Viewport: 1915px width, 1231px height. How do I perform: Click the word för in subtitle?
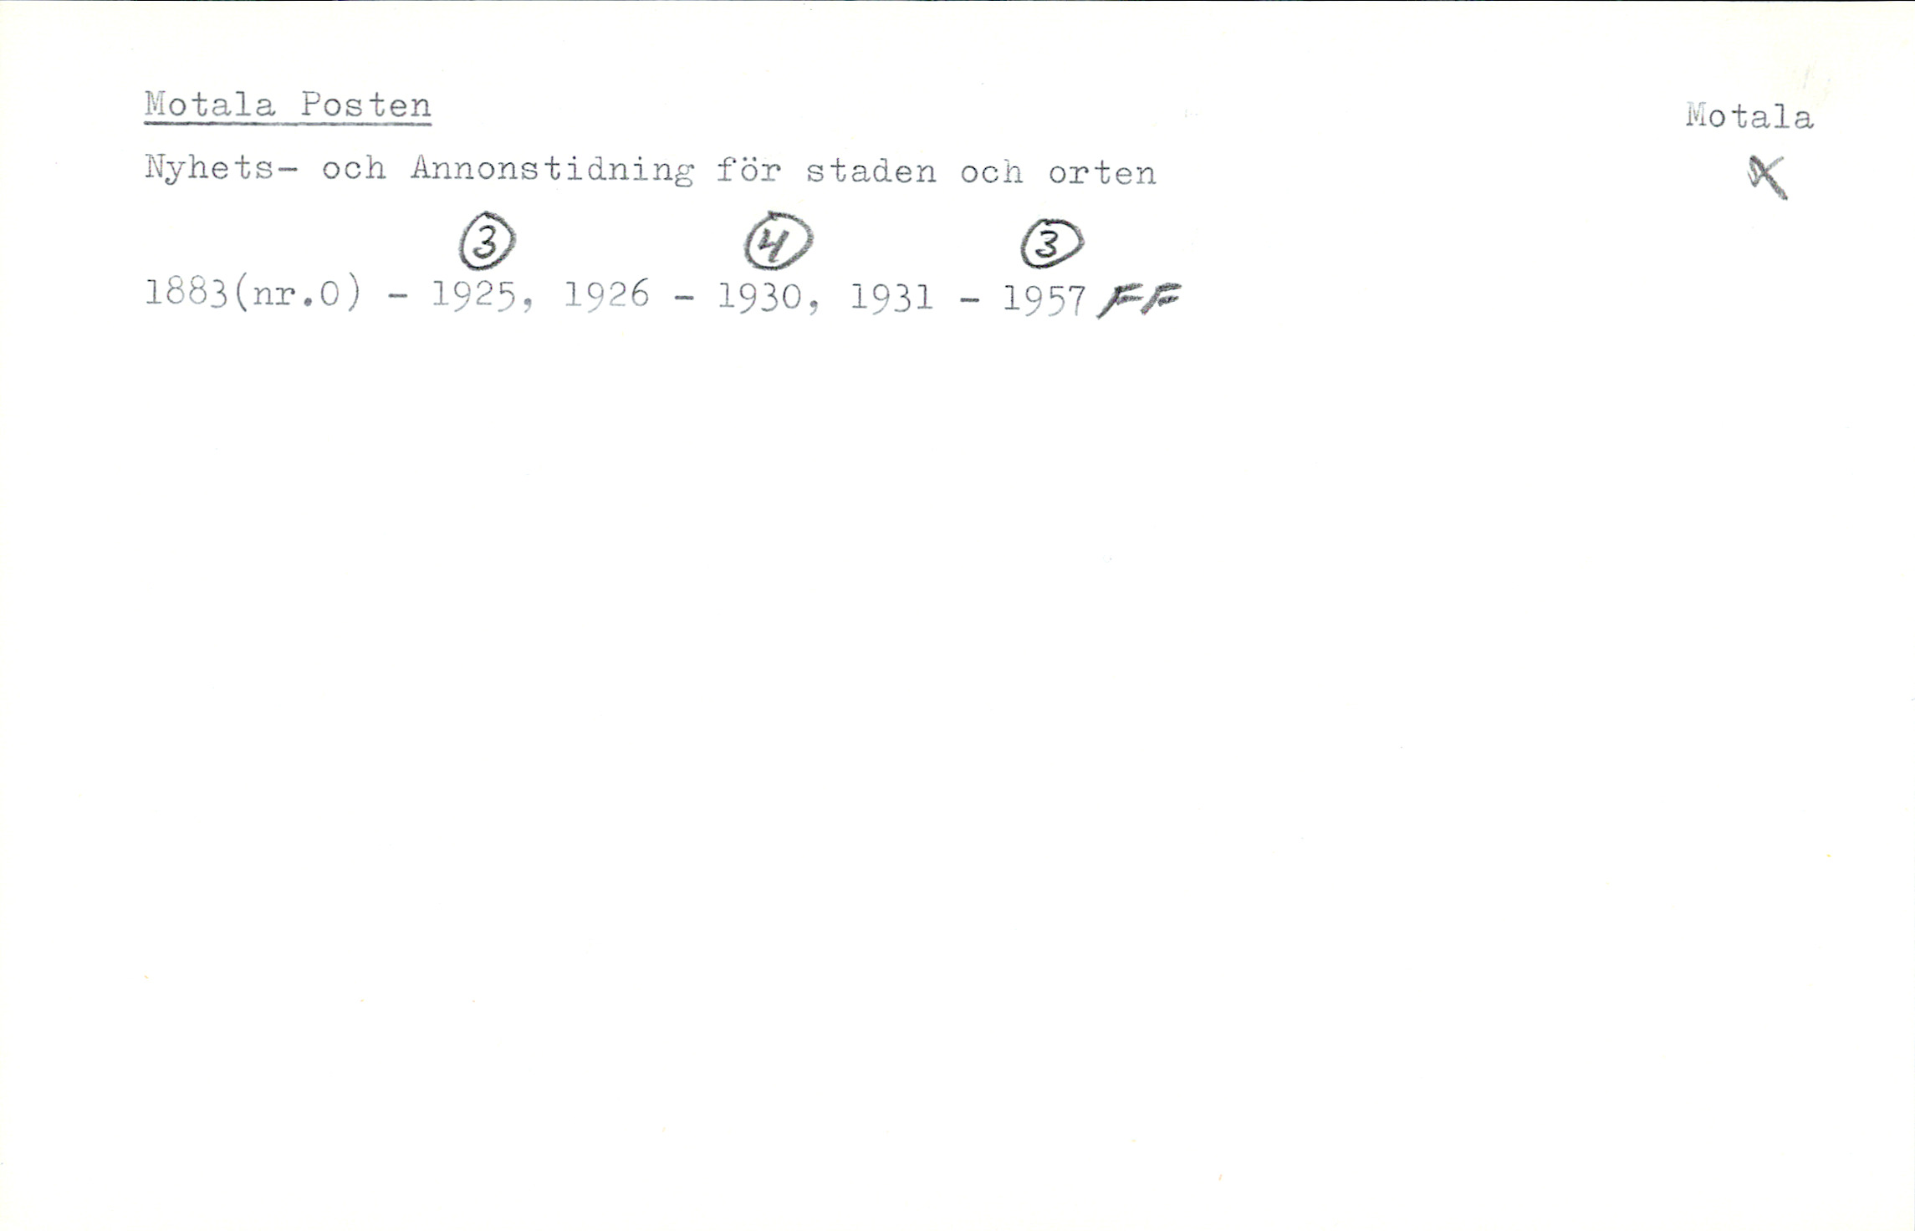(749, 171)
